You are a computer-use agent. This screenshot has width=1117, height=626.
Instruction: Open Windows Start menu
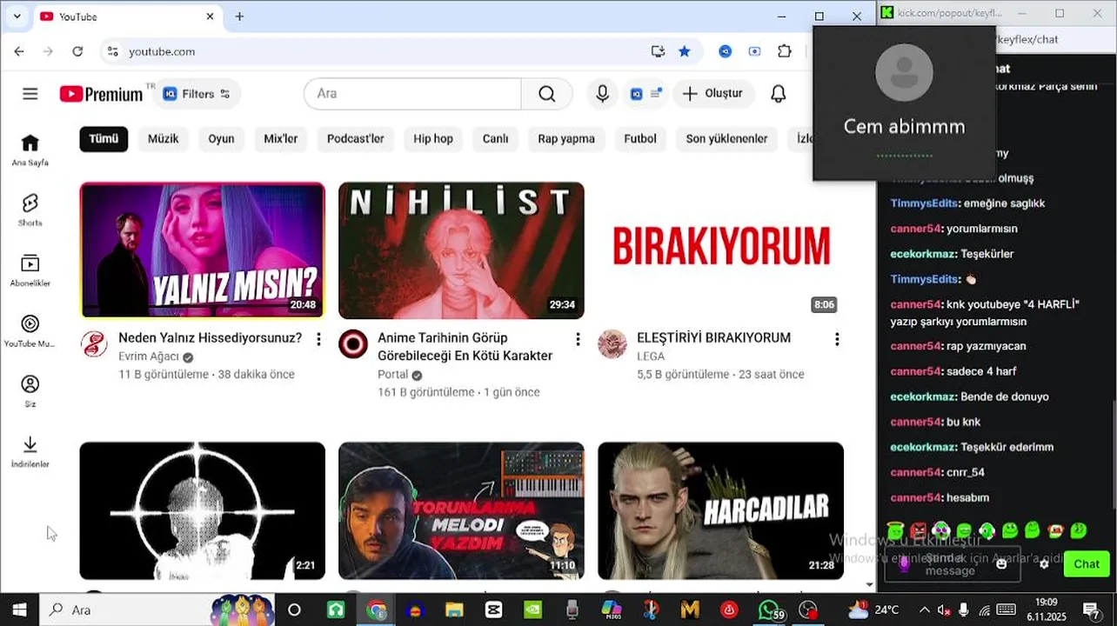[x=19, y=610]
